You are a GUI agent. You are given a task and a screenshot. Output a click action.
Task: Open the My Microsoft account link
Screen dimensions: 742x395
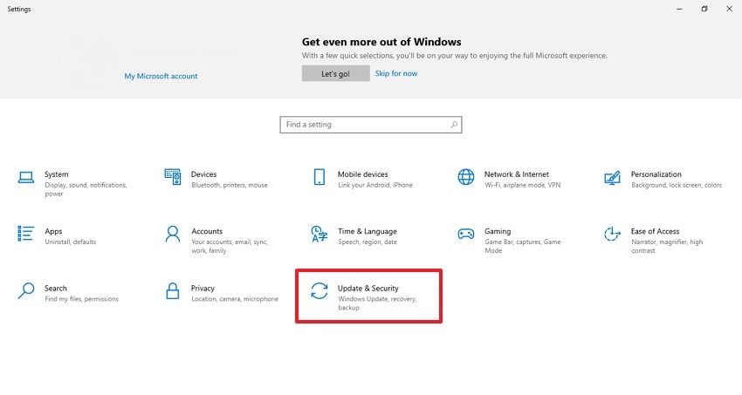(x=161, y=76)
